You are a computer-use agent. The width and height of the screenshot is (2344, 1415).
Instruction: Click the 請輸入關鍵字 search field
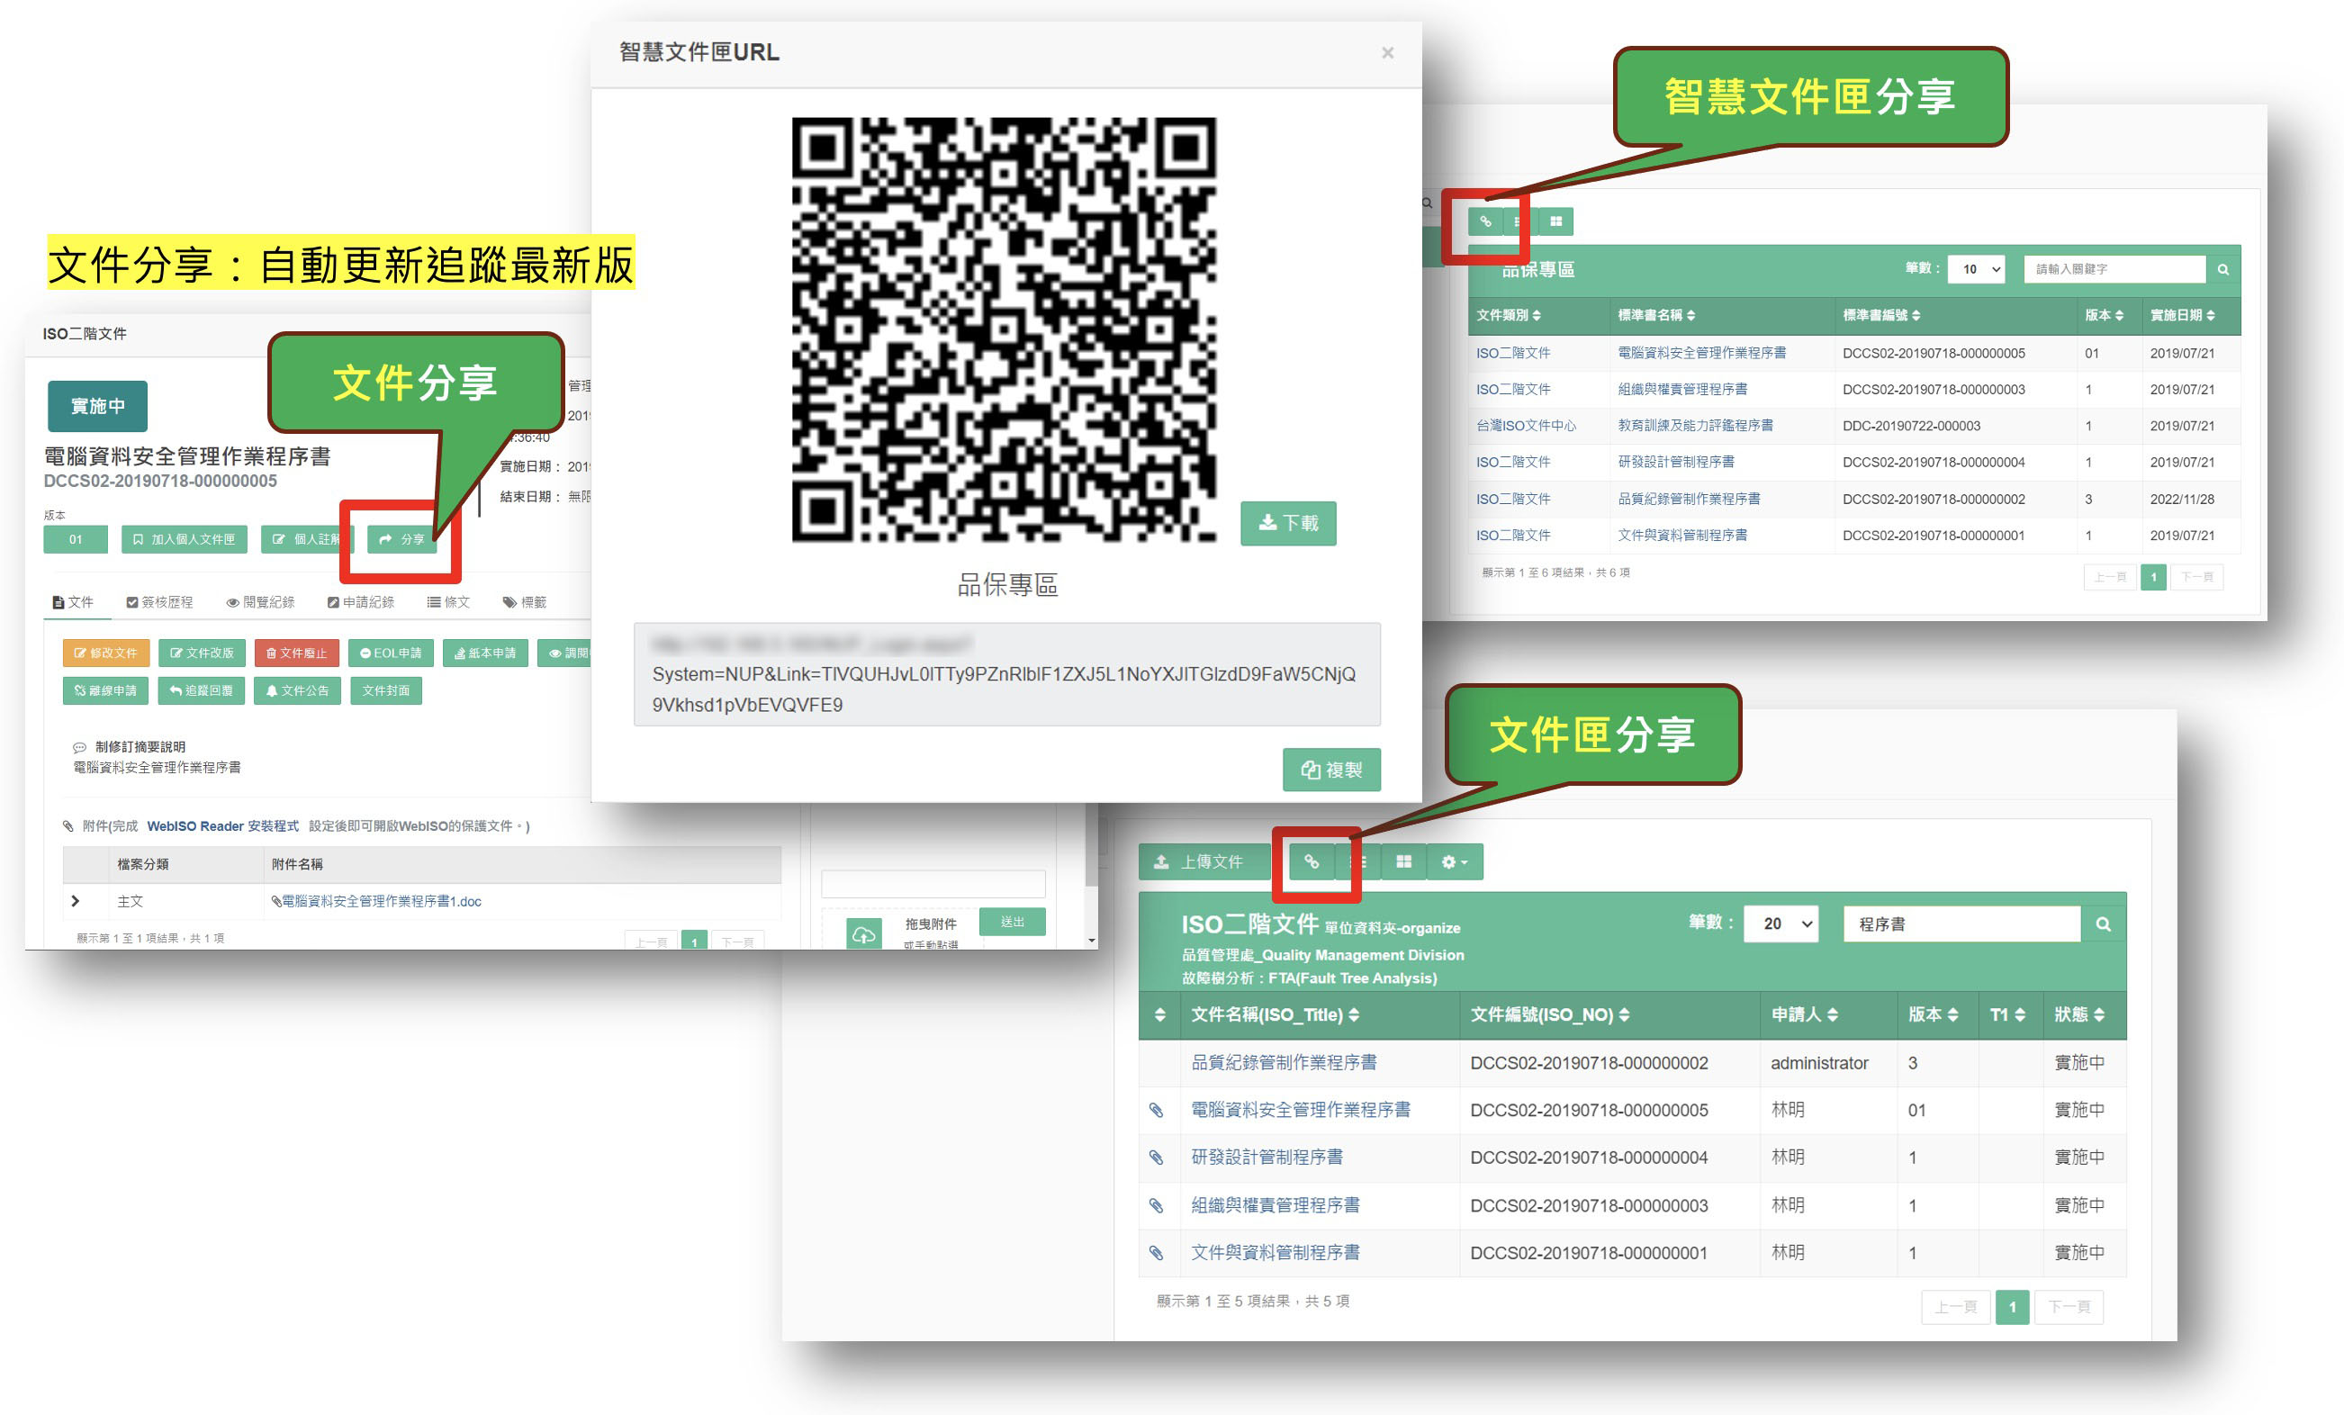coord(2114,269)
